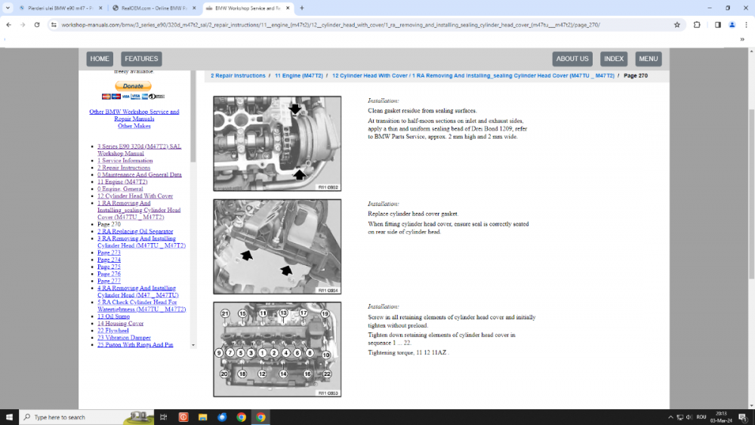Reload the current page

[x=36, y=25]
